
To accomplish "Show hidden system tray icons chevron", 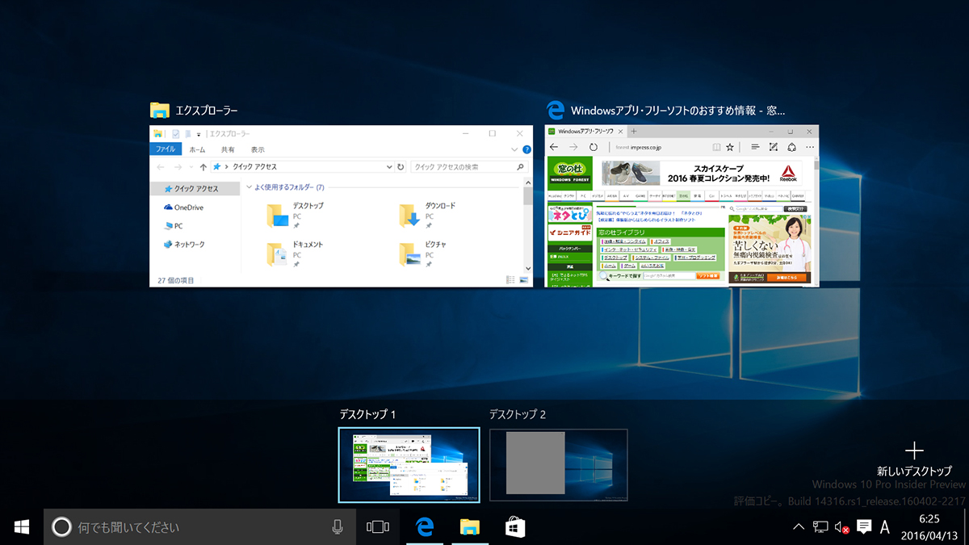I will point(799,527).
